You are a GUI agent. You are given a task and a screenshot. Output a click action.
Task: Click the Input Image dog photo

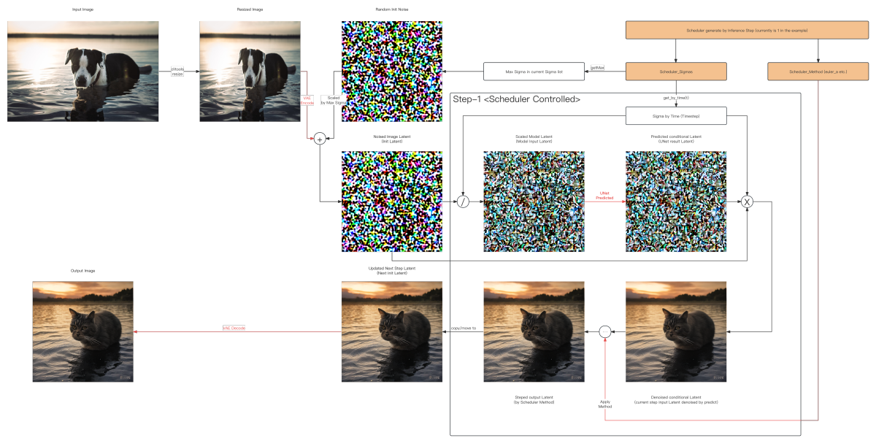82,71
